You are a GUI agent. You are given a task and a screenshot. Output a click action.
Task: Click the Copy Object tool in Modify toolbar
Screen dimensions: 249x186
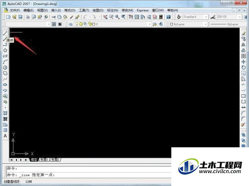point(244,39)
